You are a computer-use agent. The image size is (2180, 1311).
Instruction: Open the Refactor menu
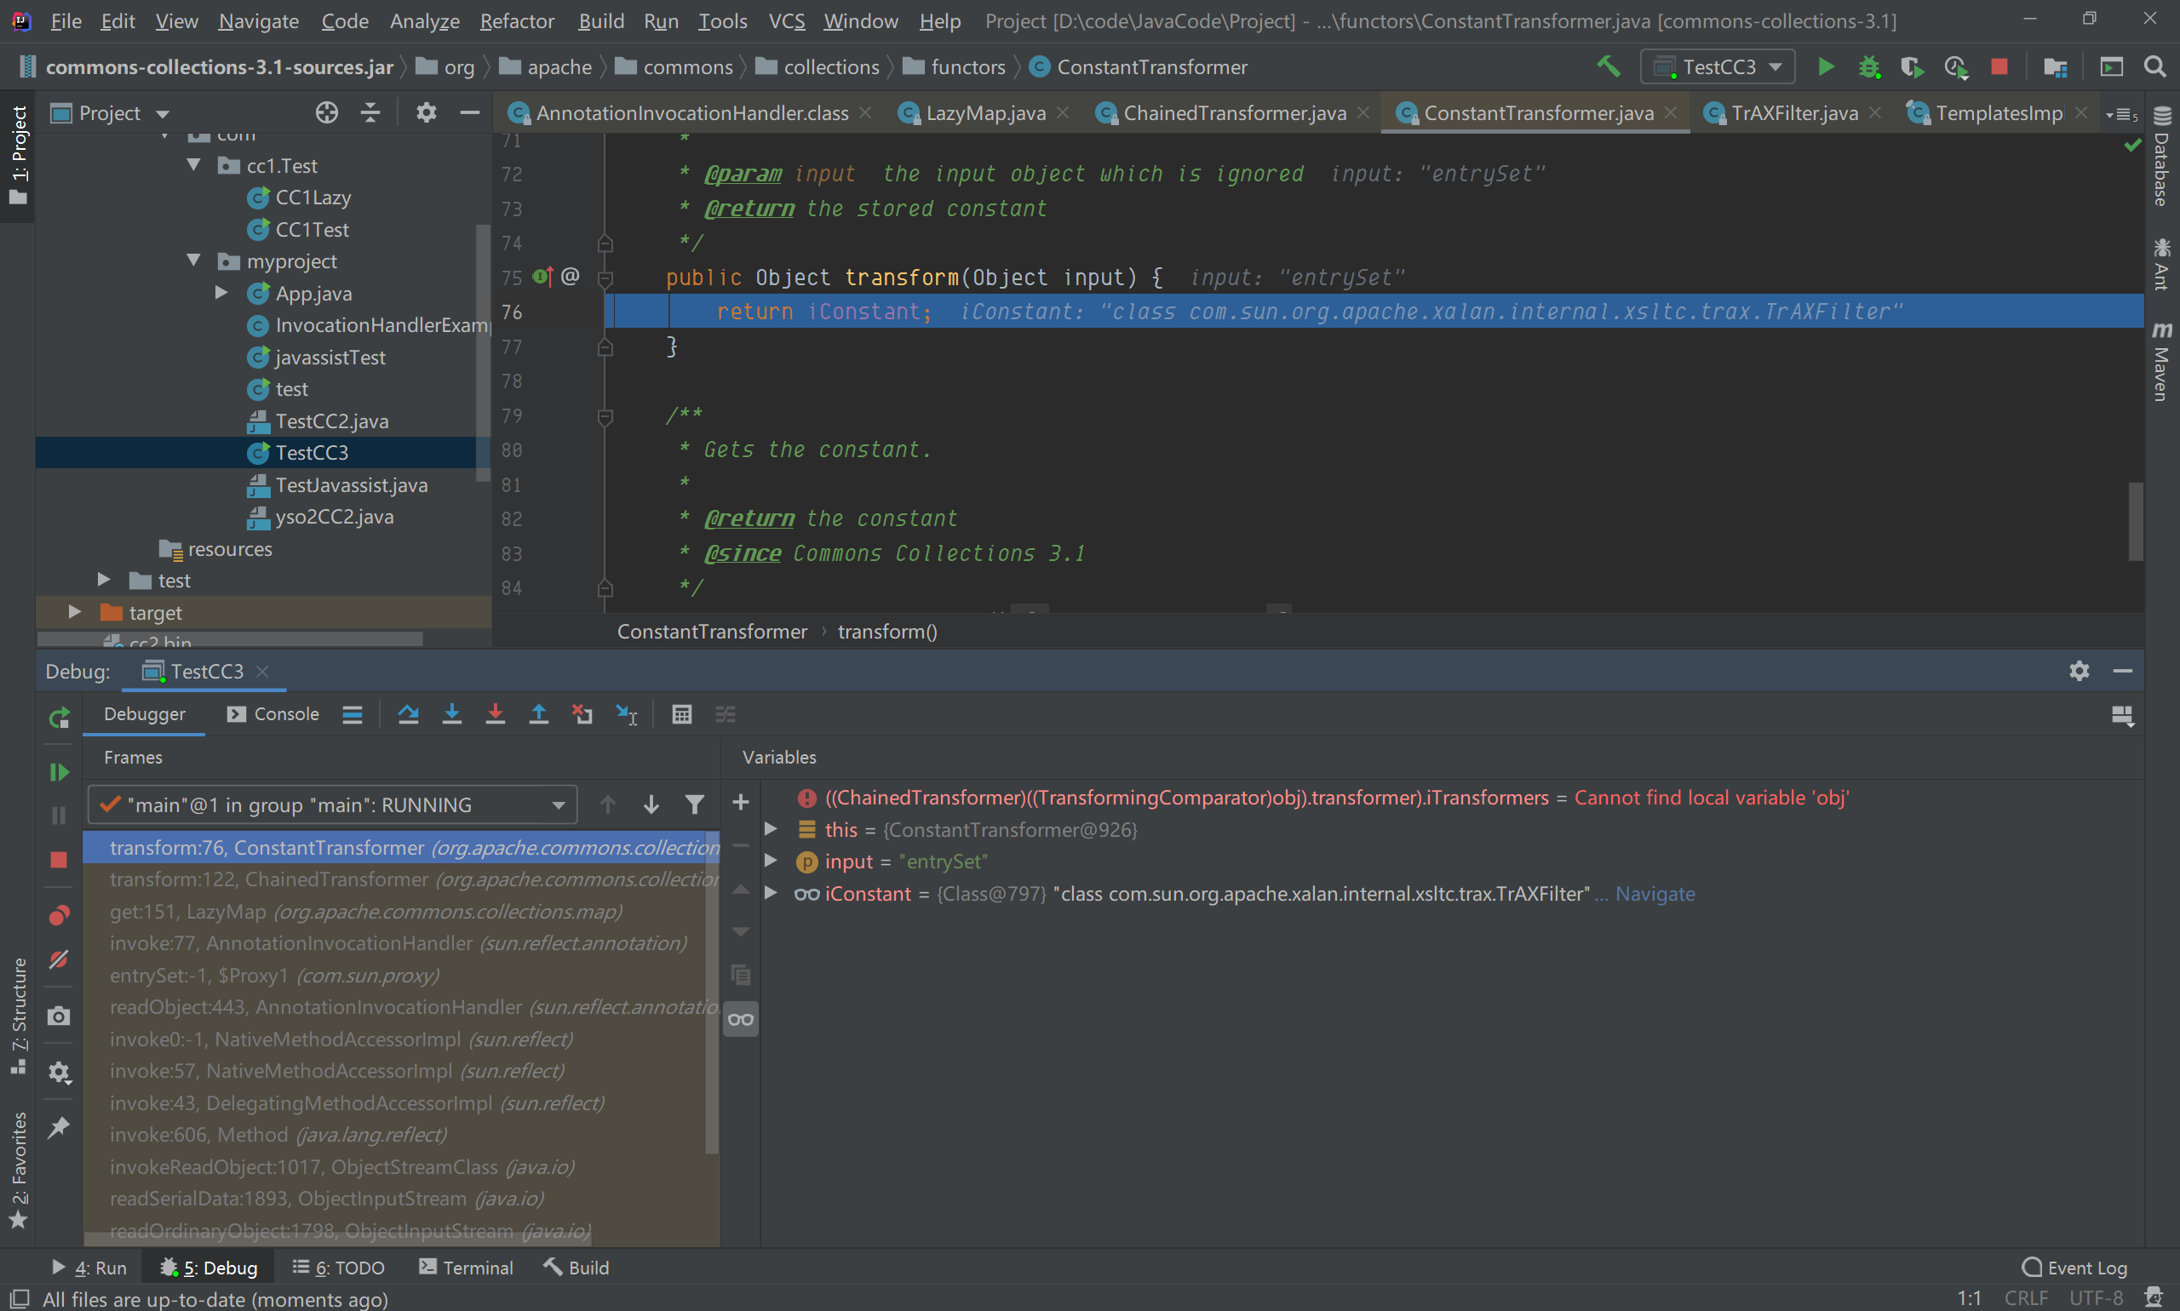click(x=516, y=20)
